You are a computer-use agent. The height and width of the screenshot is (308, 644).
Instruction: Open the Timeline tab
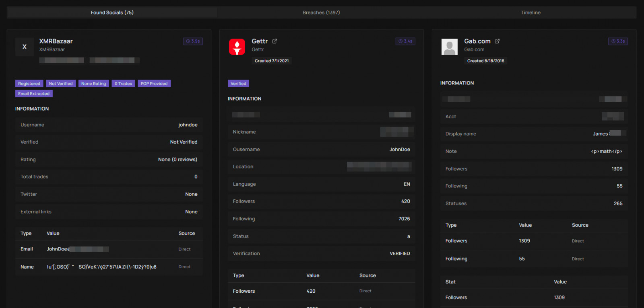pos(530,12)
